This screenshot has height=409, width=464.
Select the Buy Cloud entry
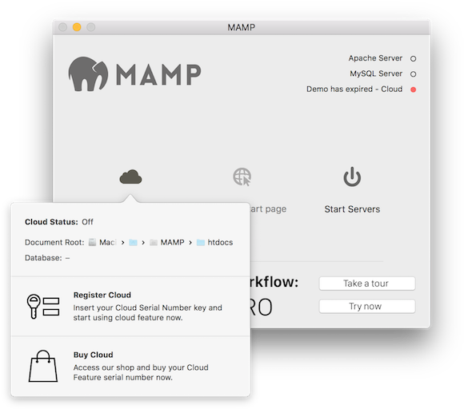pyautogui.click(x=130, y=366)
